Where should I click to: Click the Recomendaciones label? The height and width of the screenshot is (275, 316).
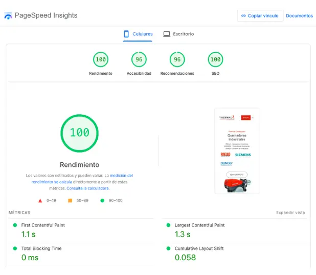177,73
